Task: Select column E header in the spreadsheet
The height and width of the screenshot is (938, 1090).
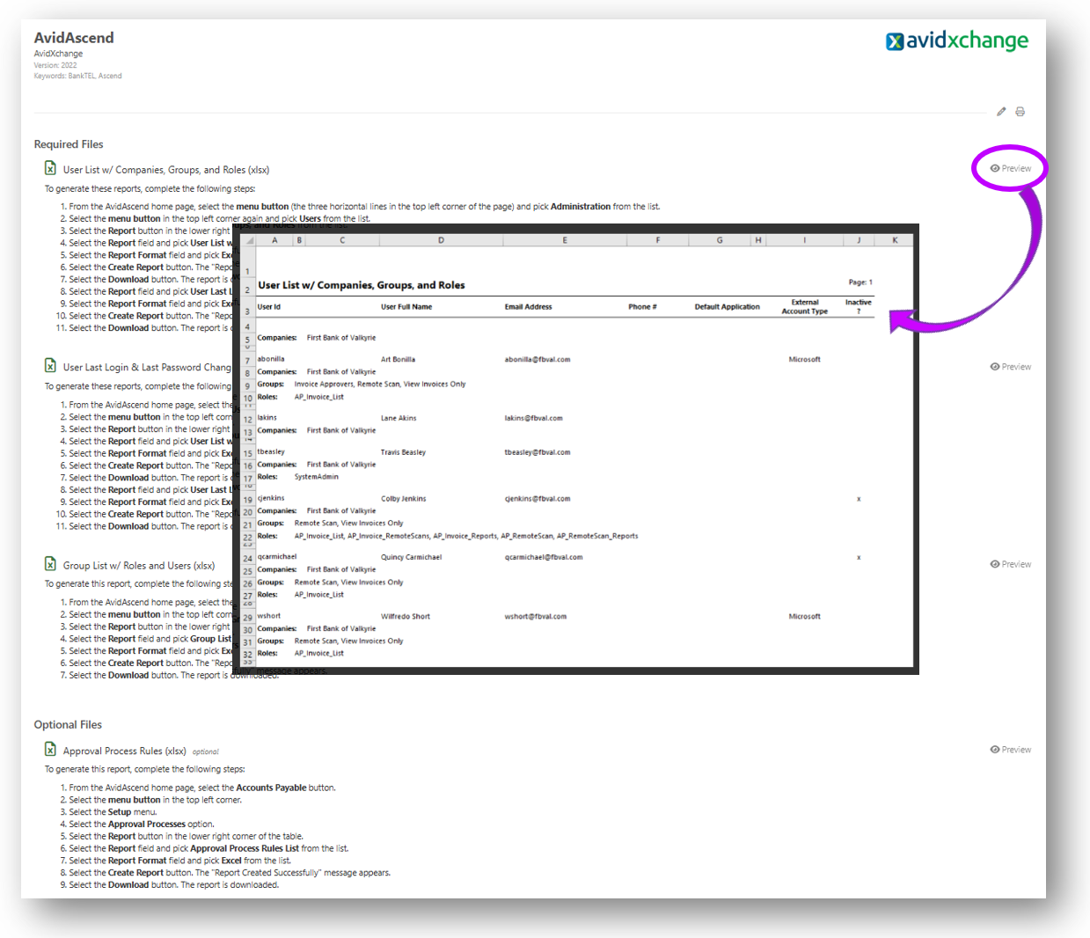Action: pos(565,240)
